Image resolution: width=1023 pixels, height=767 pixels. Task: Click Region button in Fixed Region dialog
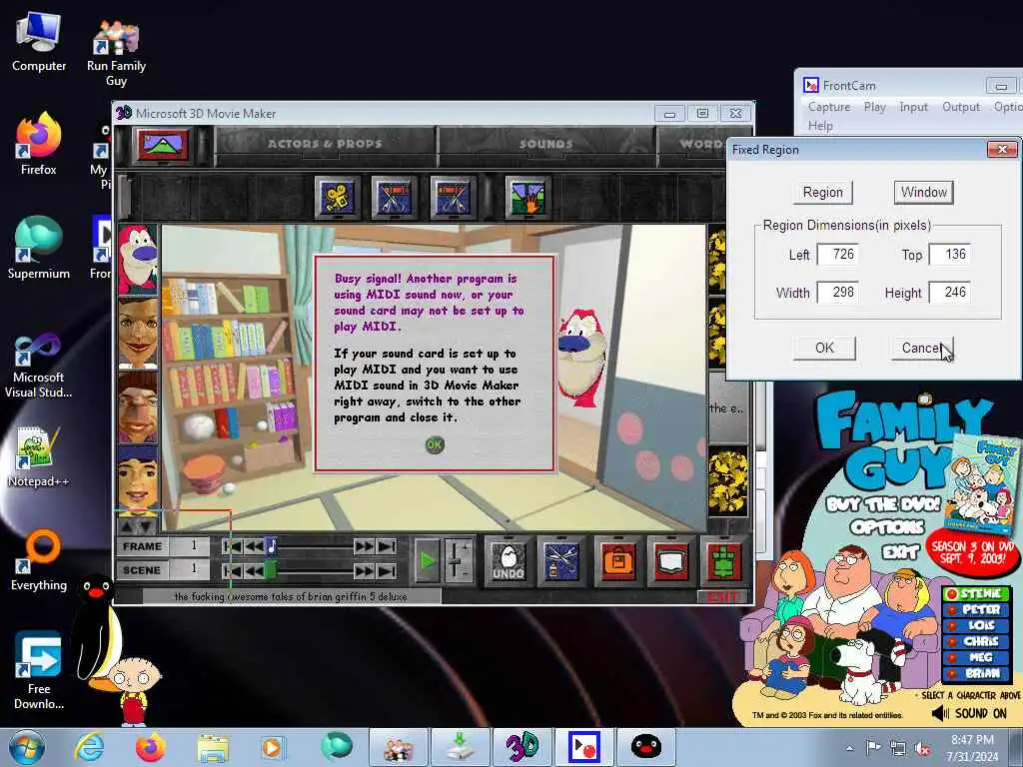[823, 193]
